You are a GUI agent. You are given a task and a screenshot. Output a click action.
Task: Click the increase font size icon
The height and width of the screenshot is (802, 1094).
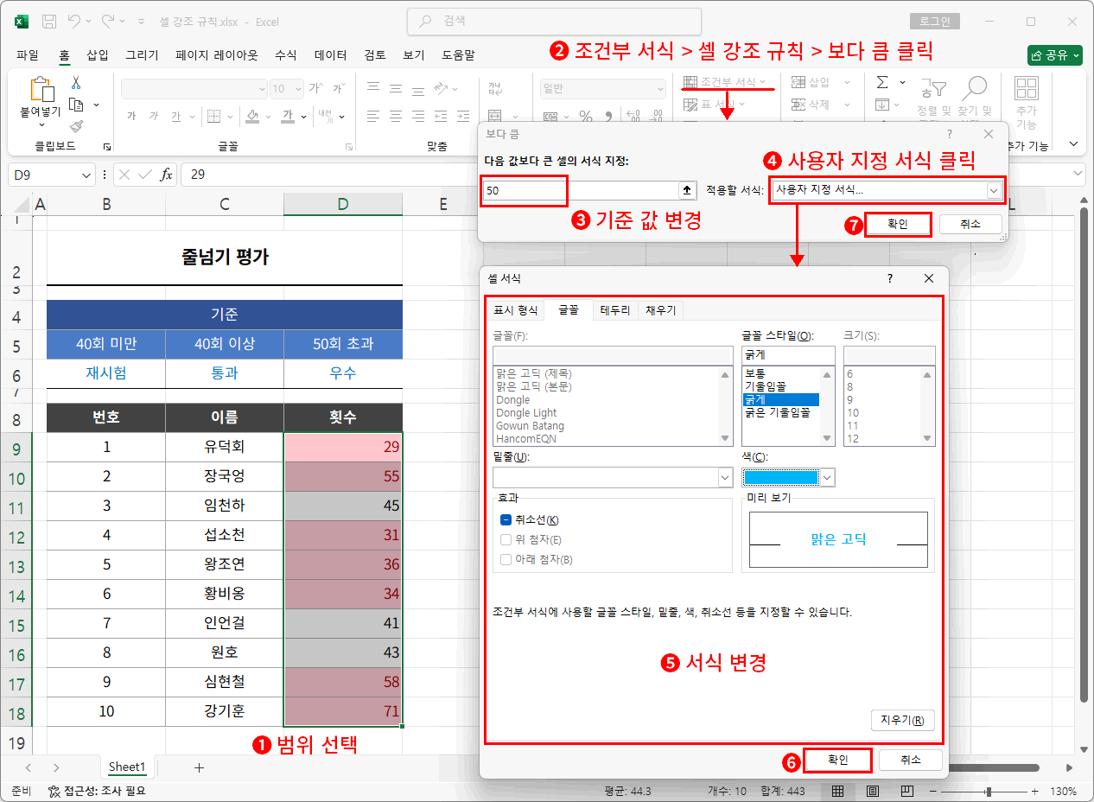pyautogui.click(x=315, y=88)
